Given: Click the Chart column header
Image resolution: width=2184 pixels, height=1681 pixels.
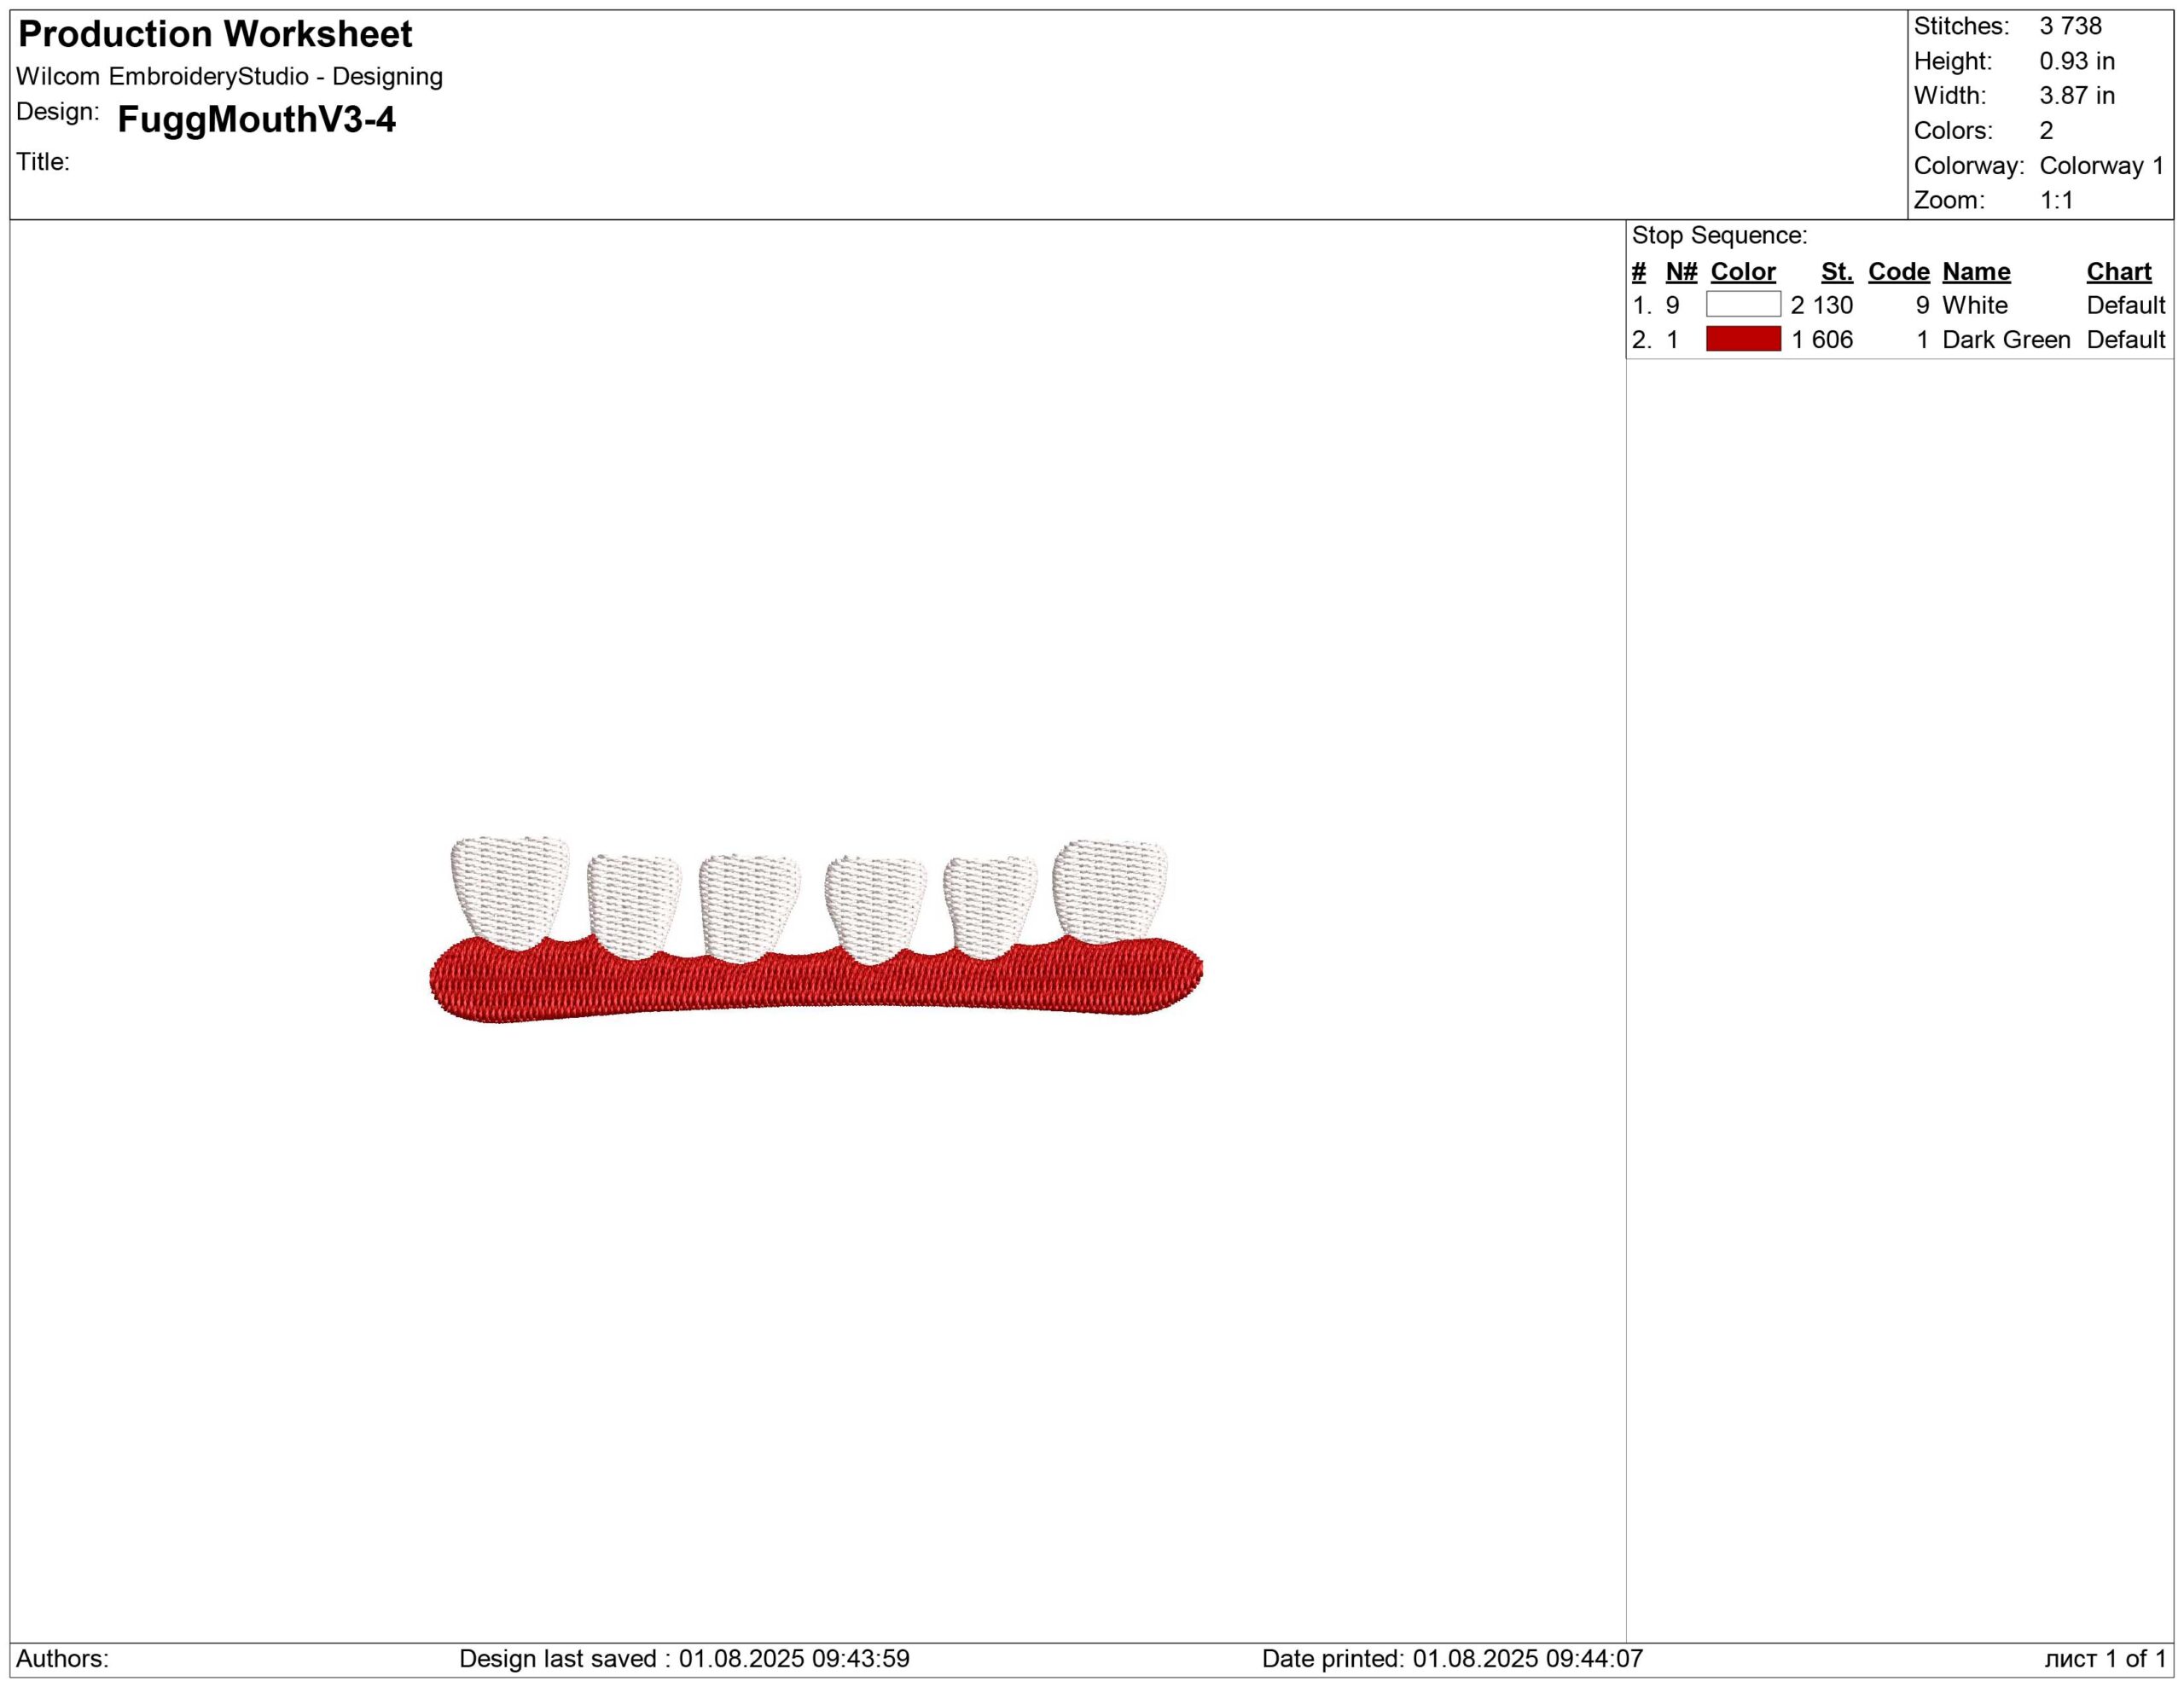Looking at the screenshot, I should tap(2118, 271).
